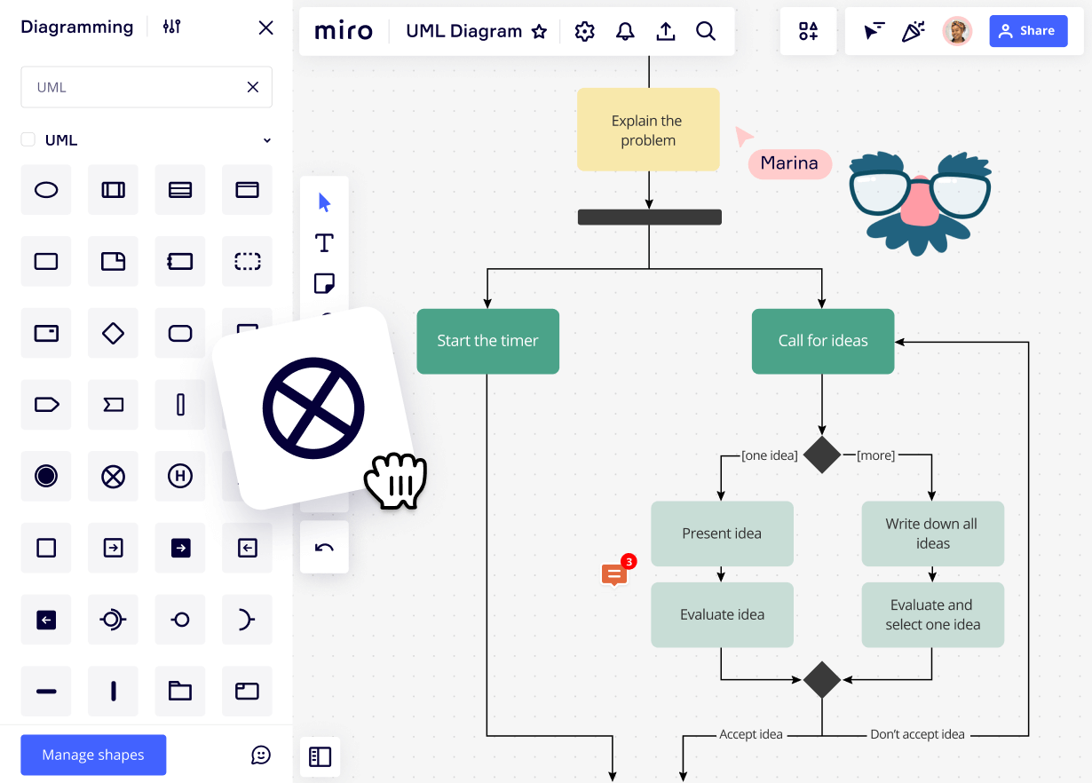Screen dimensions: 1092x783
Task: Open your profile avatar menu
Action: pos(957,30)
